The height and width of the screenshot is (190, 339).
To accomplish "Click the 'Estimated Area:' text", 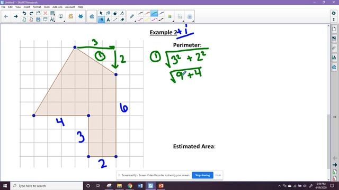I will [194, 147].
